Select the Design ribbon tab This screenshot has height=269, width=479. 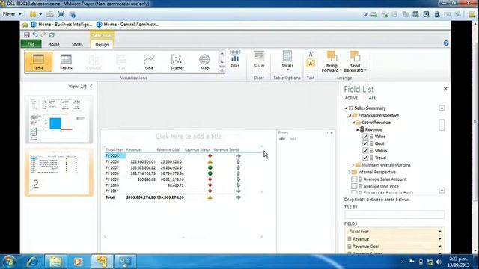point(102,45)
